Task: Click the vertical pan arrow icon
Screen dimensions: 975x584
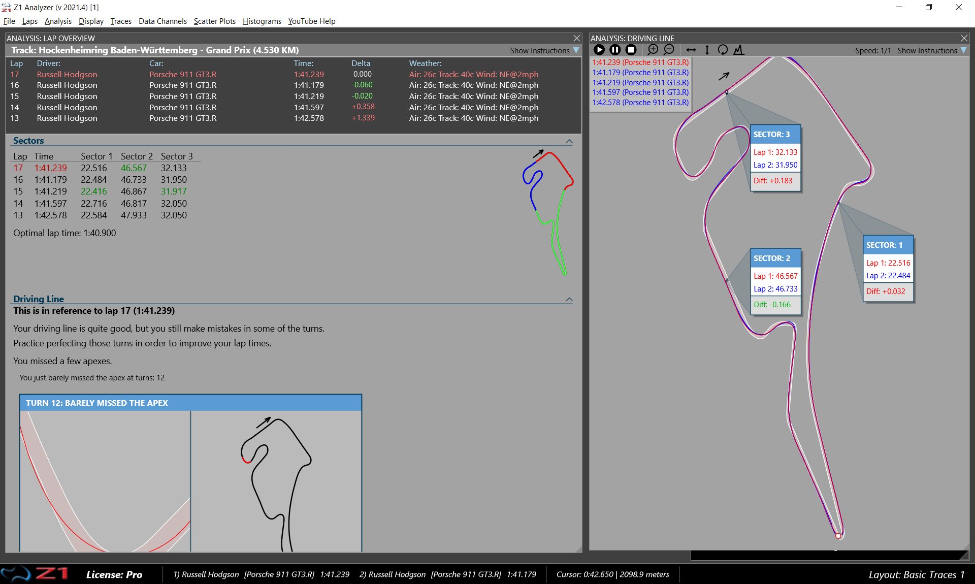Action: tap(707, 50)
